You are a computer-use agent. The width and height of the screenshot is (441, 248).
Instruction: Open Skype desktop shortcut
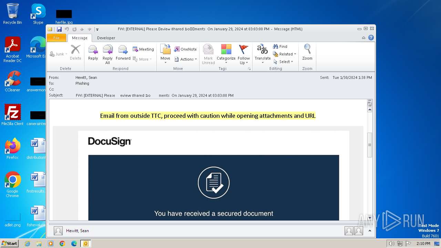click(38, 14)
